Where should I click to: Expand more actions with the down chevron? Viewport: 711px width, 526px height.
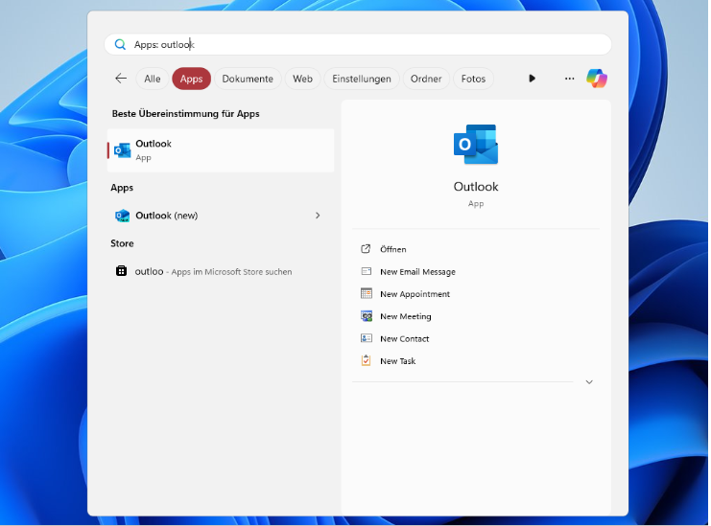tap(589, 382)
